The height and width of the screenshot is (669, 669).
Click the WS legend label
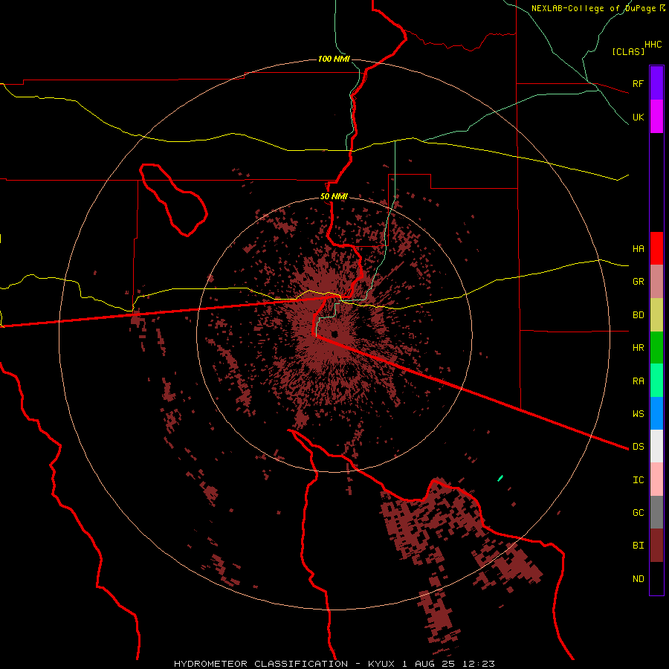(638, 413)
